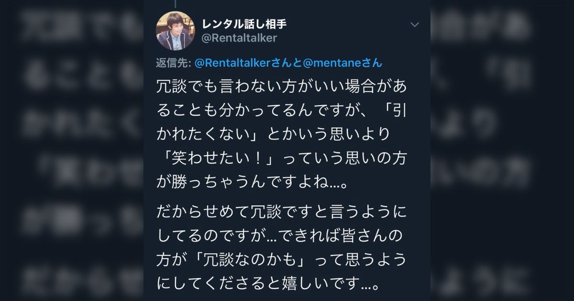Screen dimensions: 574x301
Task: Click the last line ending 嬉しいです…。
Action: pos(269,284)
